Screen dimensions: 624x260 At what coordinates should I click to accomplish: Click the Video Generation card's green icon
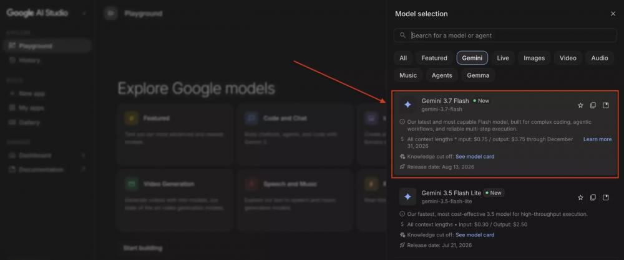pos(131,183)
